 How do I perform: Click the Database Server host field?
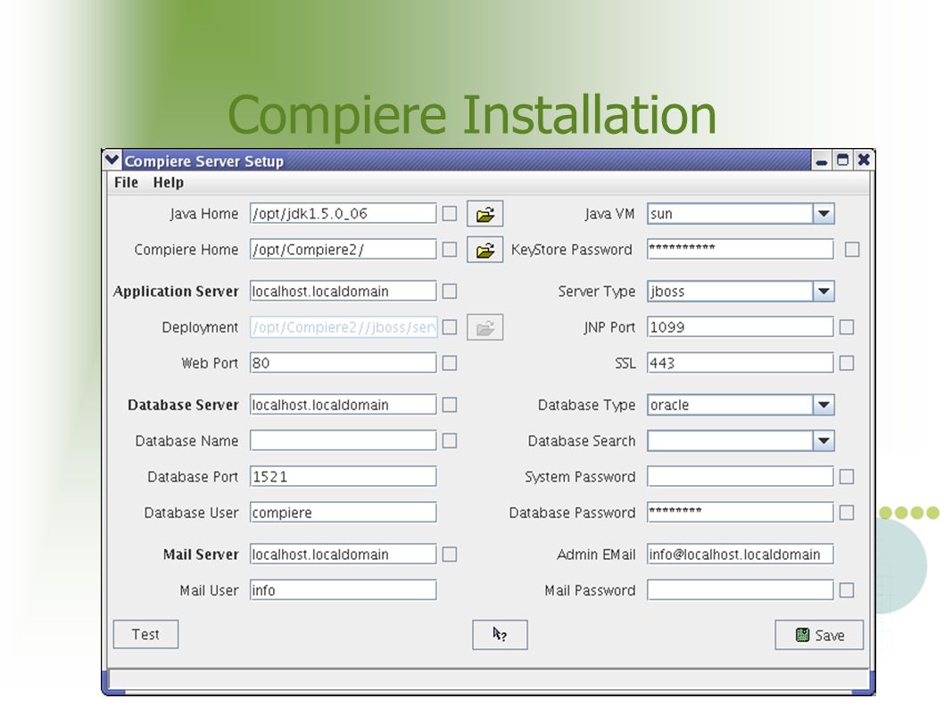pos(344,405)
